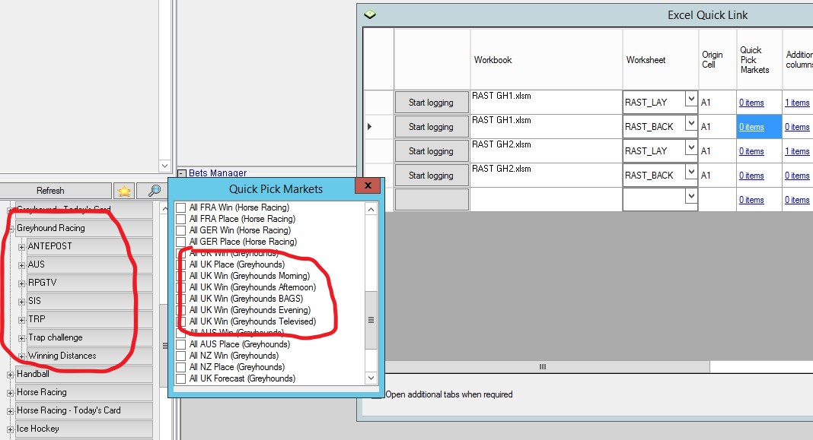Click horizontal scrollbar thumb in Excel Quick Link

[x=543, y=366]
